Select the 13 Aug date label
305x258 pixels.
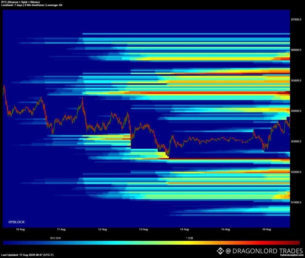143,229
